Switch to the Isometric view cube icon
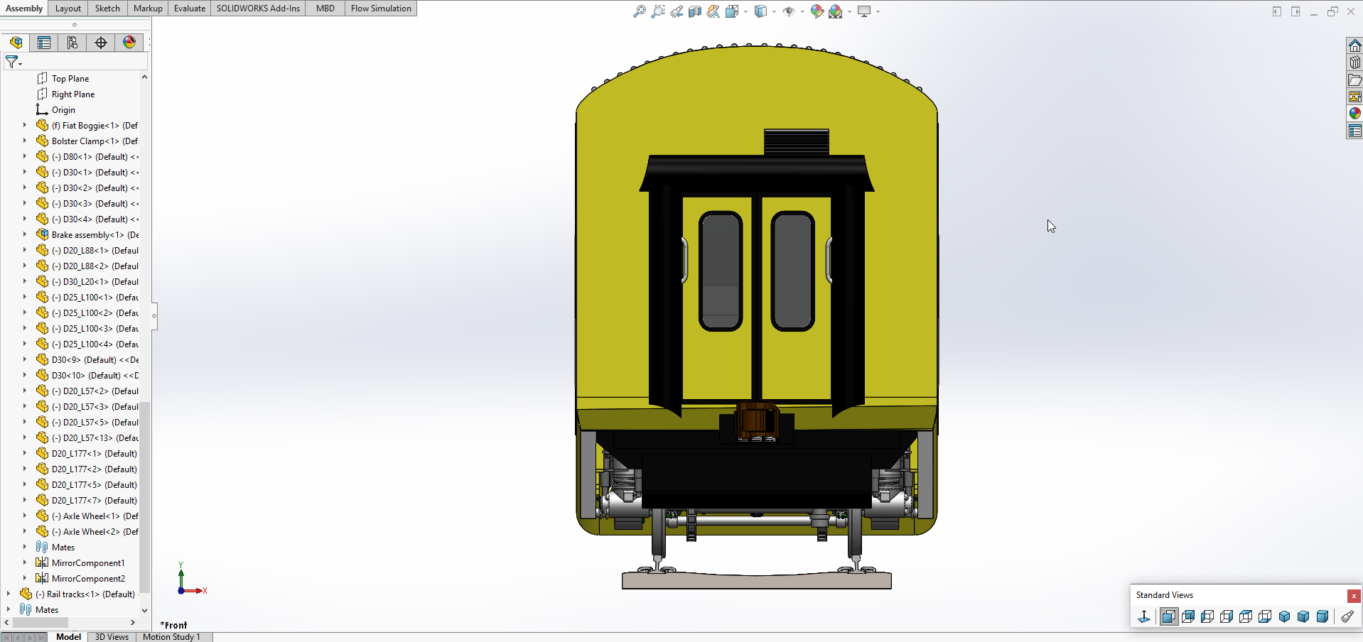Viewport: 1363px width, 642px height. click(1284, 616)
